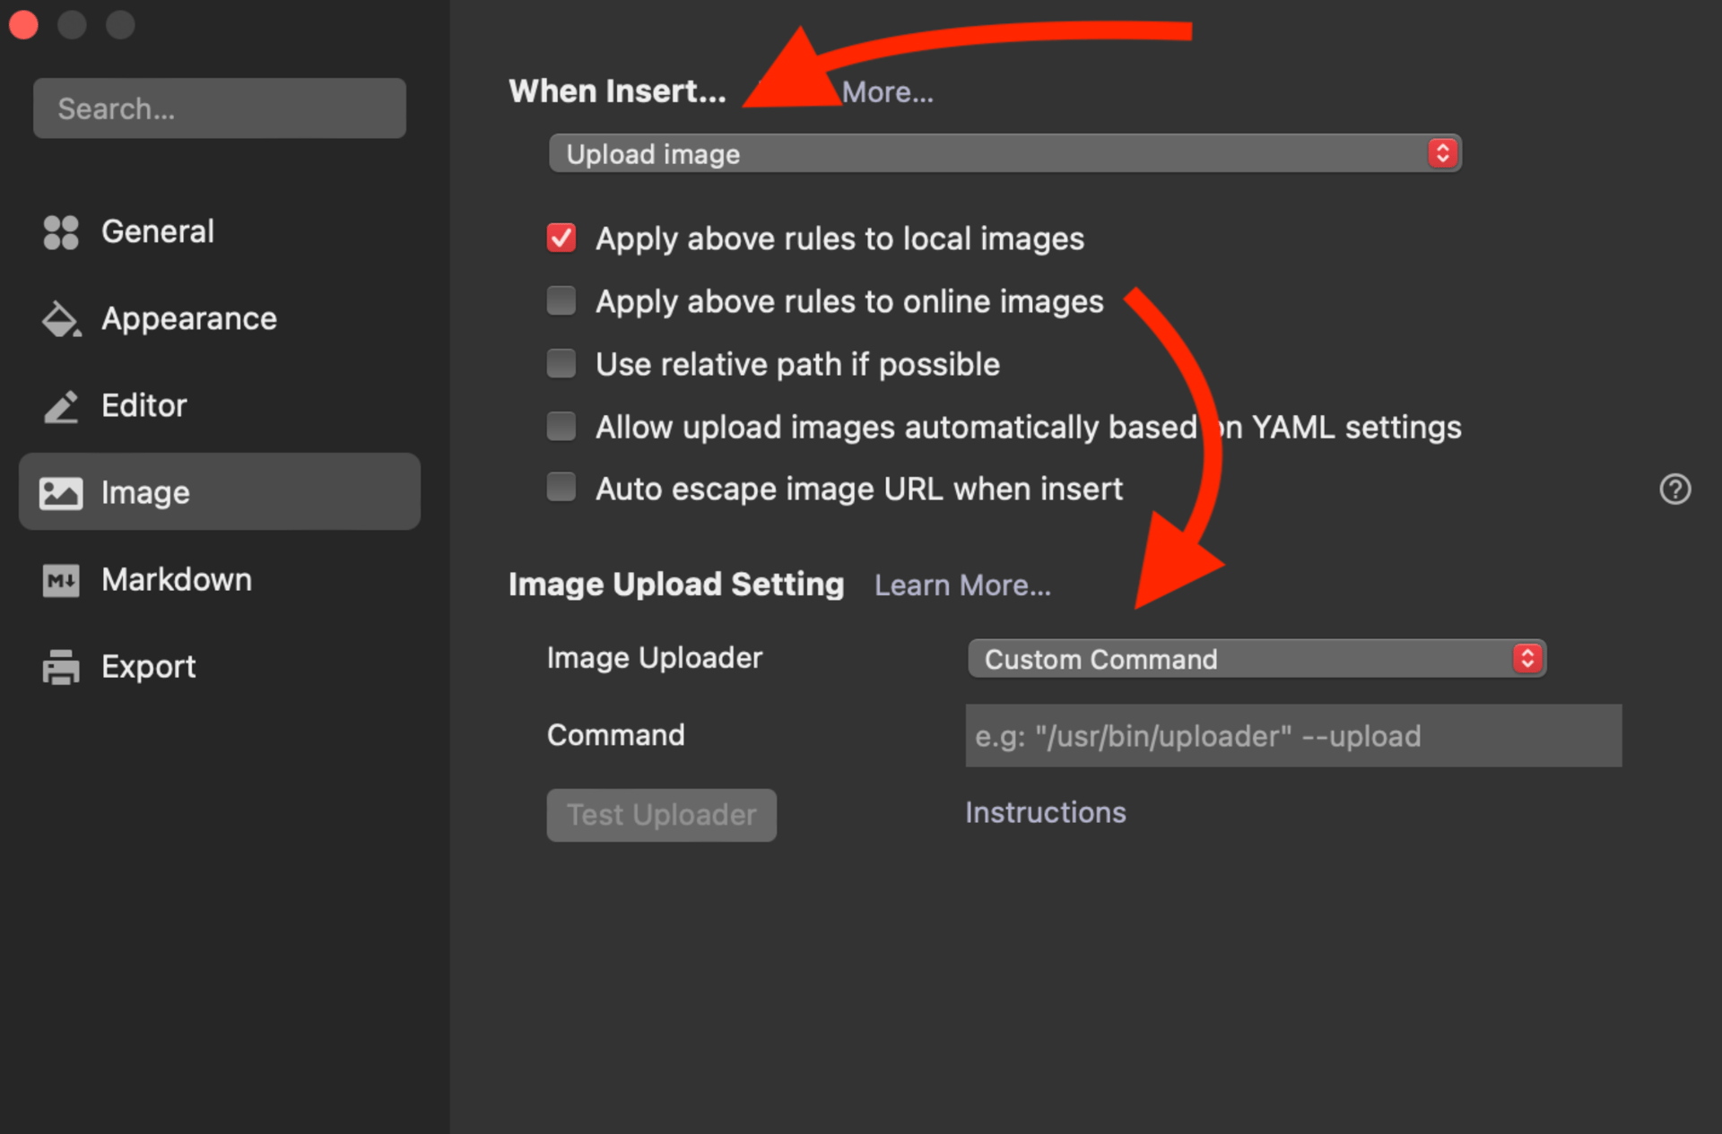Open the question mark help icon
1722x1134 pixels.
point(1674,489)
